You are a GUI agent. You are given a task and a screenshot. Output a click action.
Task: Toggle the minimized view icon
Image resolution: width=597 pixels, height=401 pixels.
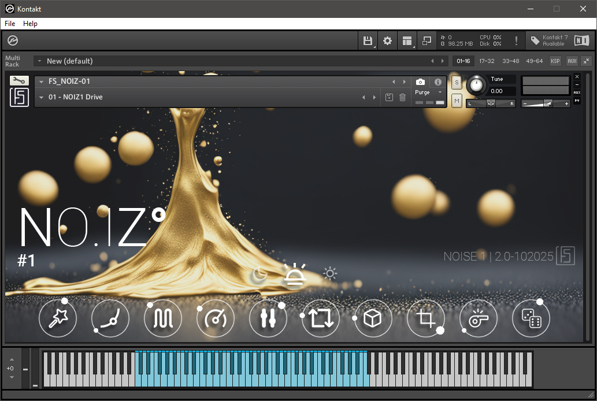pos(427,41)
